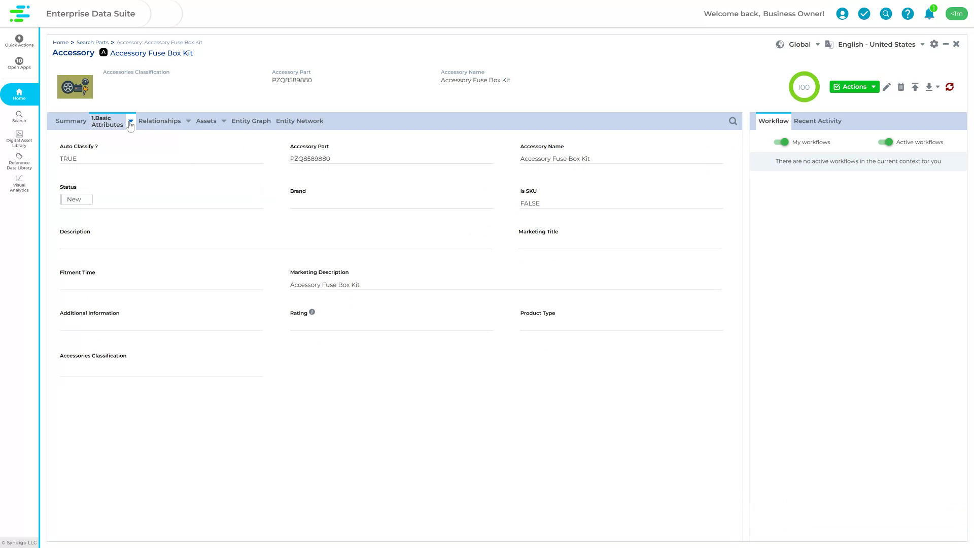Change language with English - United States dropdown

coord(877,44)
